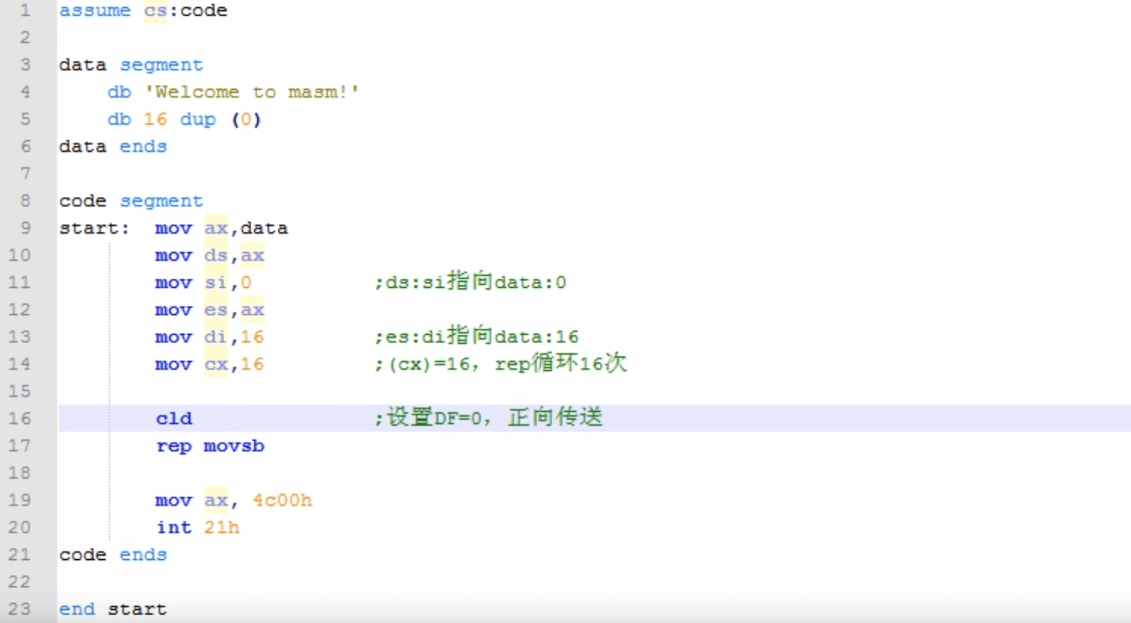Click 'dup' keyword on line 5

pos(198,120)
